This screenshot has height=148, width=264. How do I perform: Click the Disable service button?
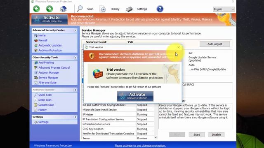tap(216, 134)
